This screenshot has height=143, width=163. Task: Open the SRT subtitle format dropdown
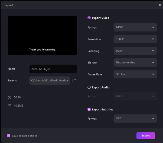pos(135,119)
